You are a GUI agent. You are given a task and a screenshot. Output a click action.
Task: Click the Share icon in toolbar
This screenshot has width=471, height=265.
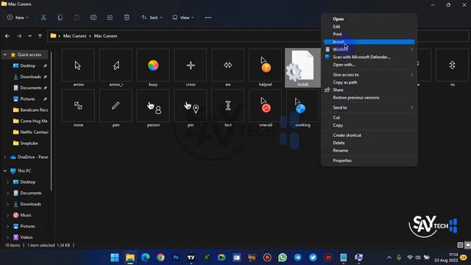pyautogui.click(x=110, y=18)
